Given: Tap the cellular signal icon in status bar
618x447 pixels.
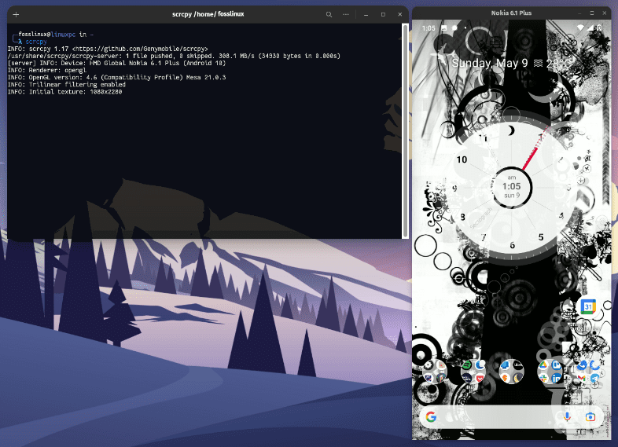Looking at the screenshot, I should pyautogui.click(x=590, y=28).
